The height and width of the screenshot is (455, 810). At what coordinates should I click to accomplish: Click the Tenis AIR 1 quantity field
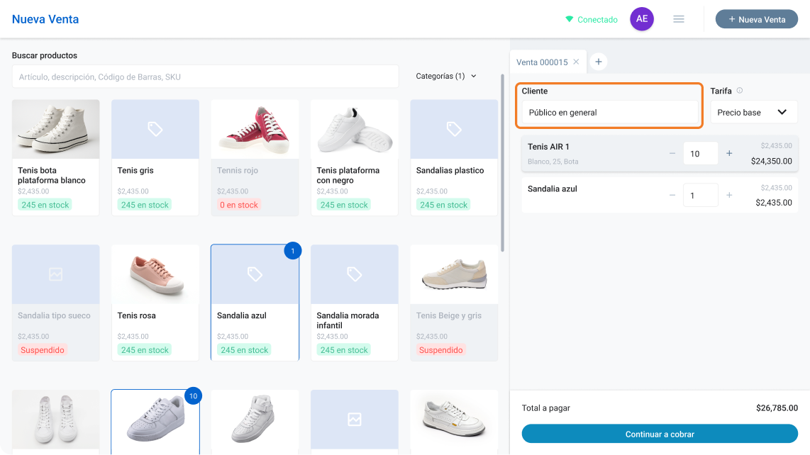click(701, 153)
